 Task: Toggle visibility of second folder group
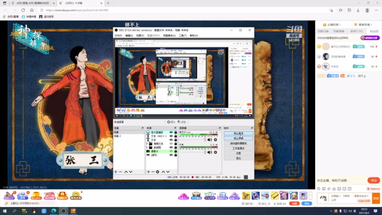tap(171, 148)
